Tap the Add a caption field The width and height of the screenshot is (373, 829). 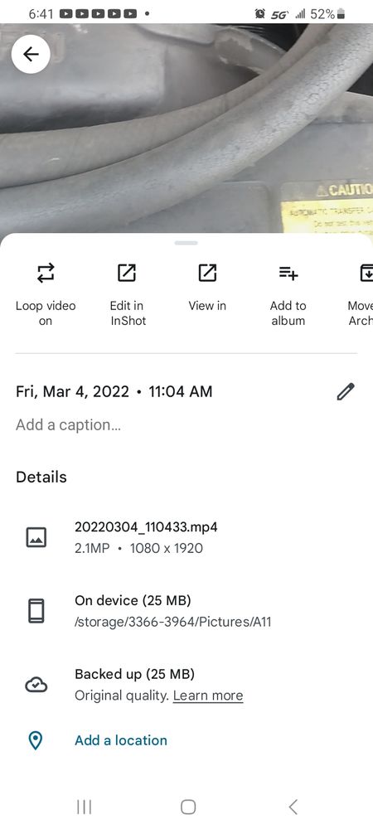click(x=68, y=424)
